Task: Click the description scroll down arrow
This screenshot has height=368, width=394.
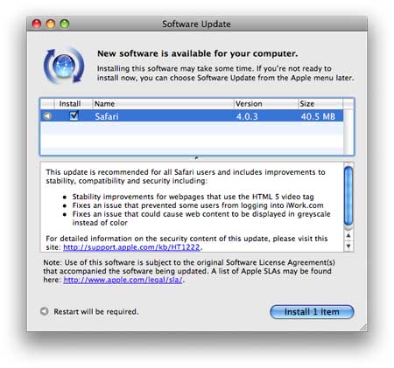Action: (348, 246)
